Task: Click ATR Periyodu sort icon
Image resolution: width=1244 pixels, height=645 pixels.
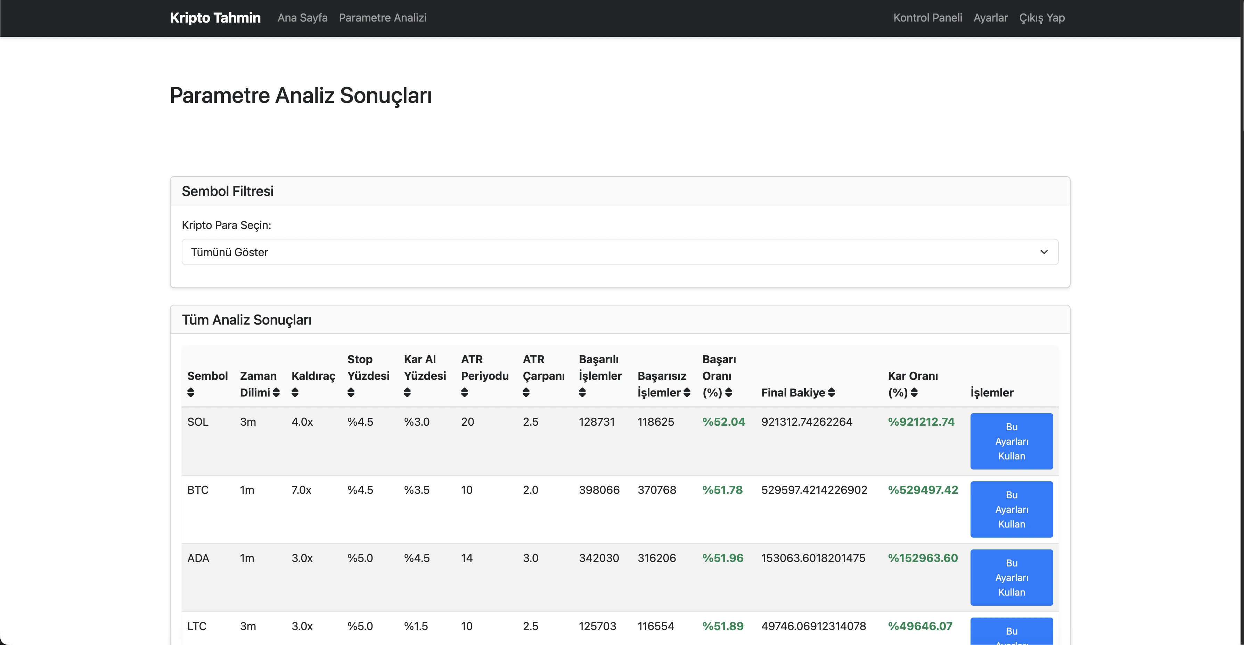Action: pos(465,393)
